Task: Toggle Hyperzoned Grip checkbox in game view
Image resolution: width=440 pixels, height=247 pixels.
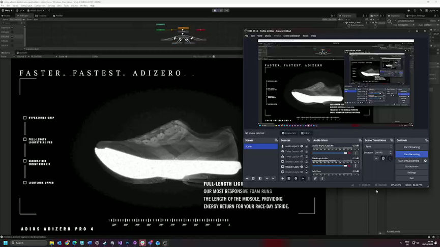Action: point(25,118)
